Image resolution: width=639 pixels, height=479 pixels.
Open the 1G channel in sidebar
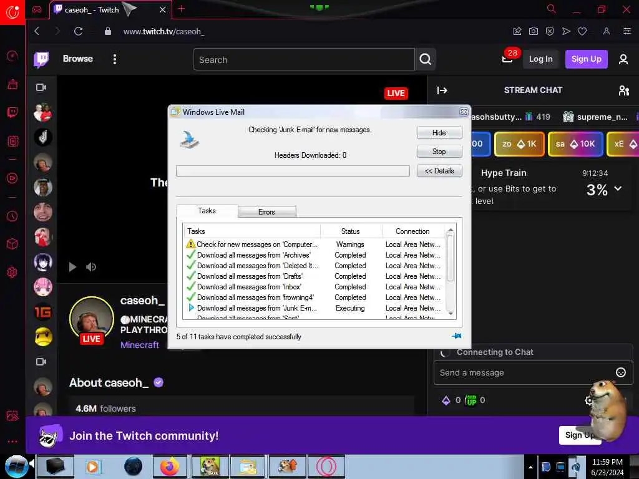click(x=43, y=312)
